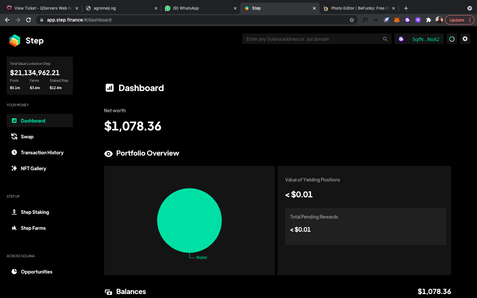The width and height of the screenshot is (477, 298).
Task: Click the Wallet chart label
Action: pyautogui.click(x=201, y=258)
